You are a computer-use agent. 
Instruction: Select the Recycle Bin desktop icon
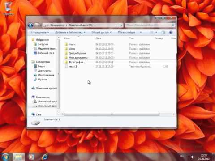click(8, 8)
